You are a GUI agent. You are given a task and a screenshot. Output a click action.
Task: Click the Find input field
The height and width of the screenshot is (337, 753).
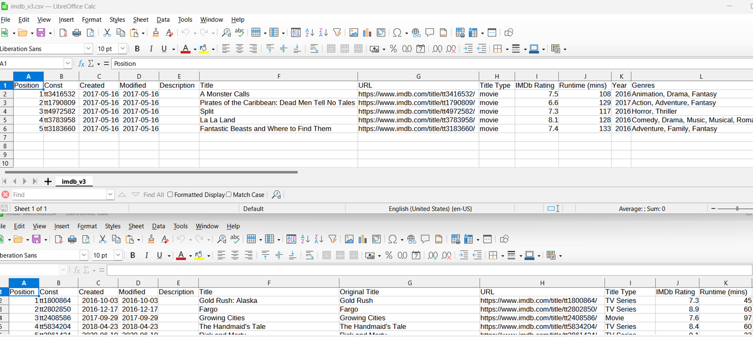tap(59, 195)
